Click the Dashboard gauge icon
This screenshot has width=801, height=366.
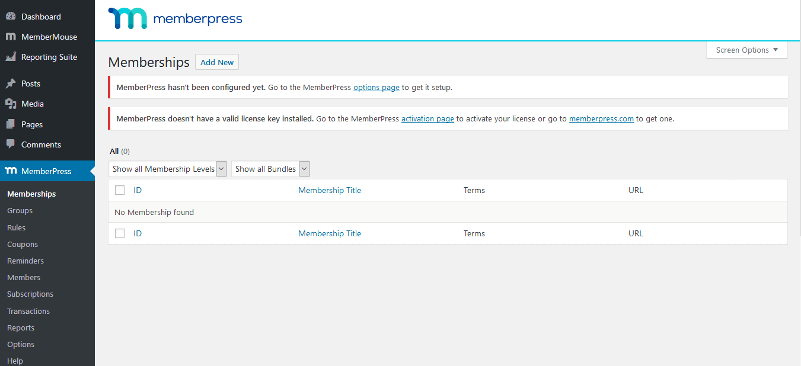click(11, 17)
